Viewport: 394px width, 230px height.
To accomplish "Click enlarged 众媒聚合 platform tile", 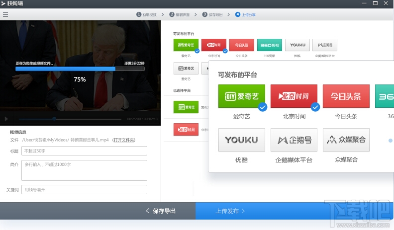I will point(346,140).
